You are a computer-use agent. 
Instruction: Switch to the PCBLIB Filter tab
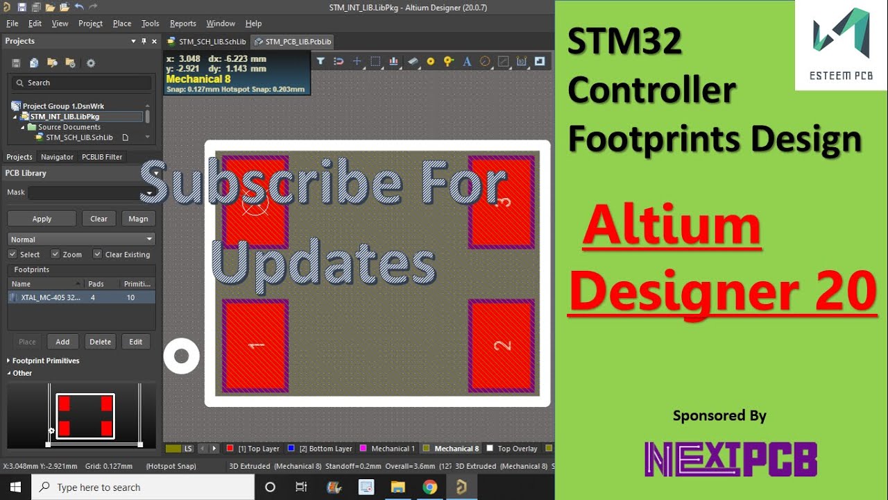pos(102,157)
